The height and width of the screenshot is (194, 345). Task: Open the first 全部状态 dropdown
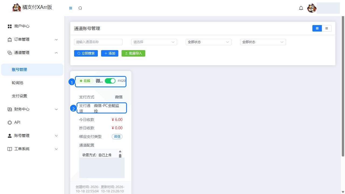[x=209, y=42]
